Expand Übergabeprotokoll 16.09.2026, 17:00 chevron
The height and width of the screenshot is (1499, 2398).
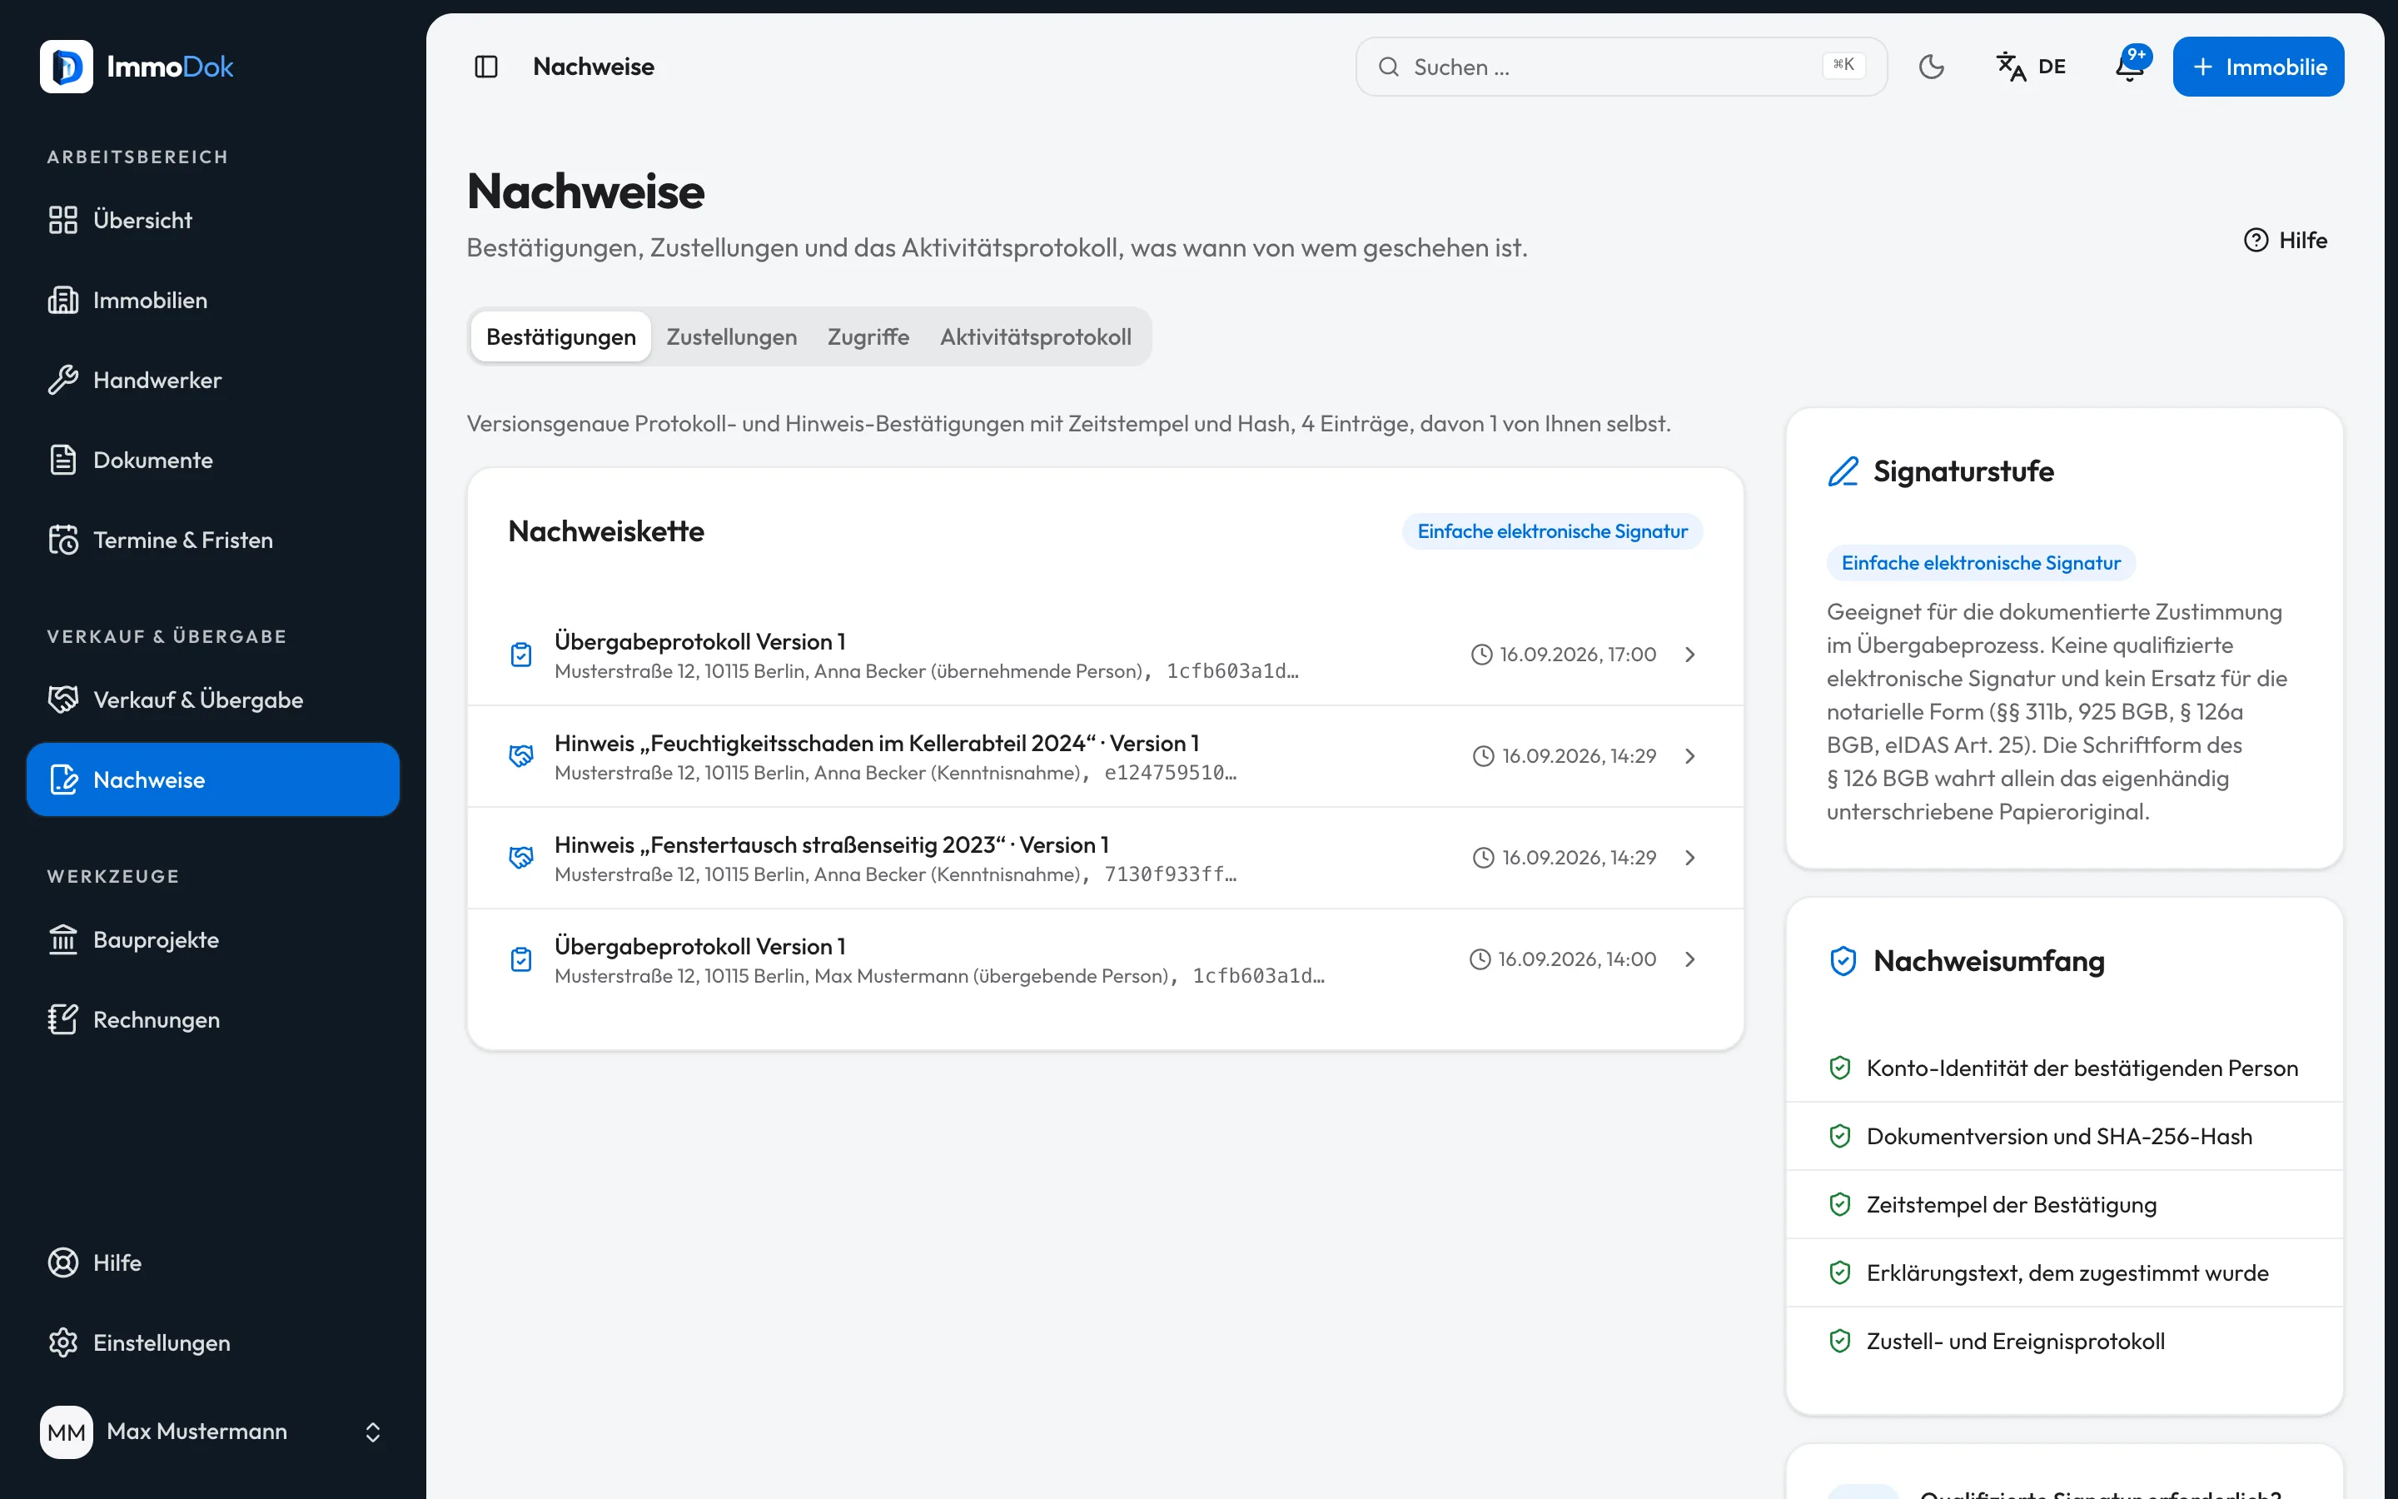click(x=1690, y=655)
